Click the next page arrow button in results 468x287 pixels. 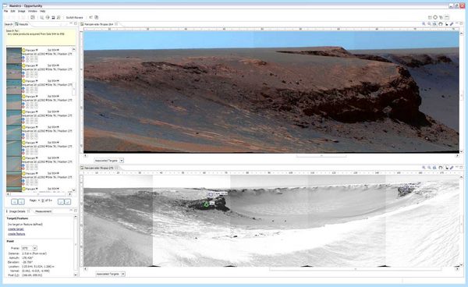point(61,202)
